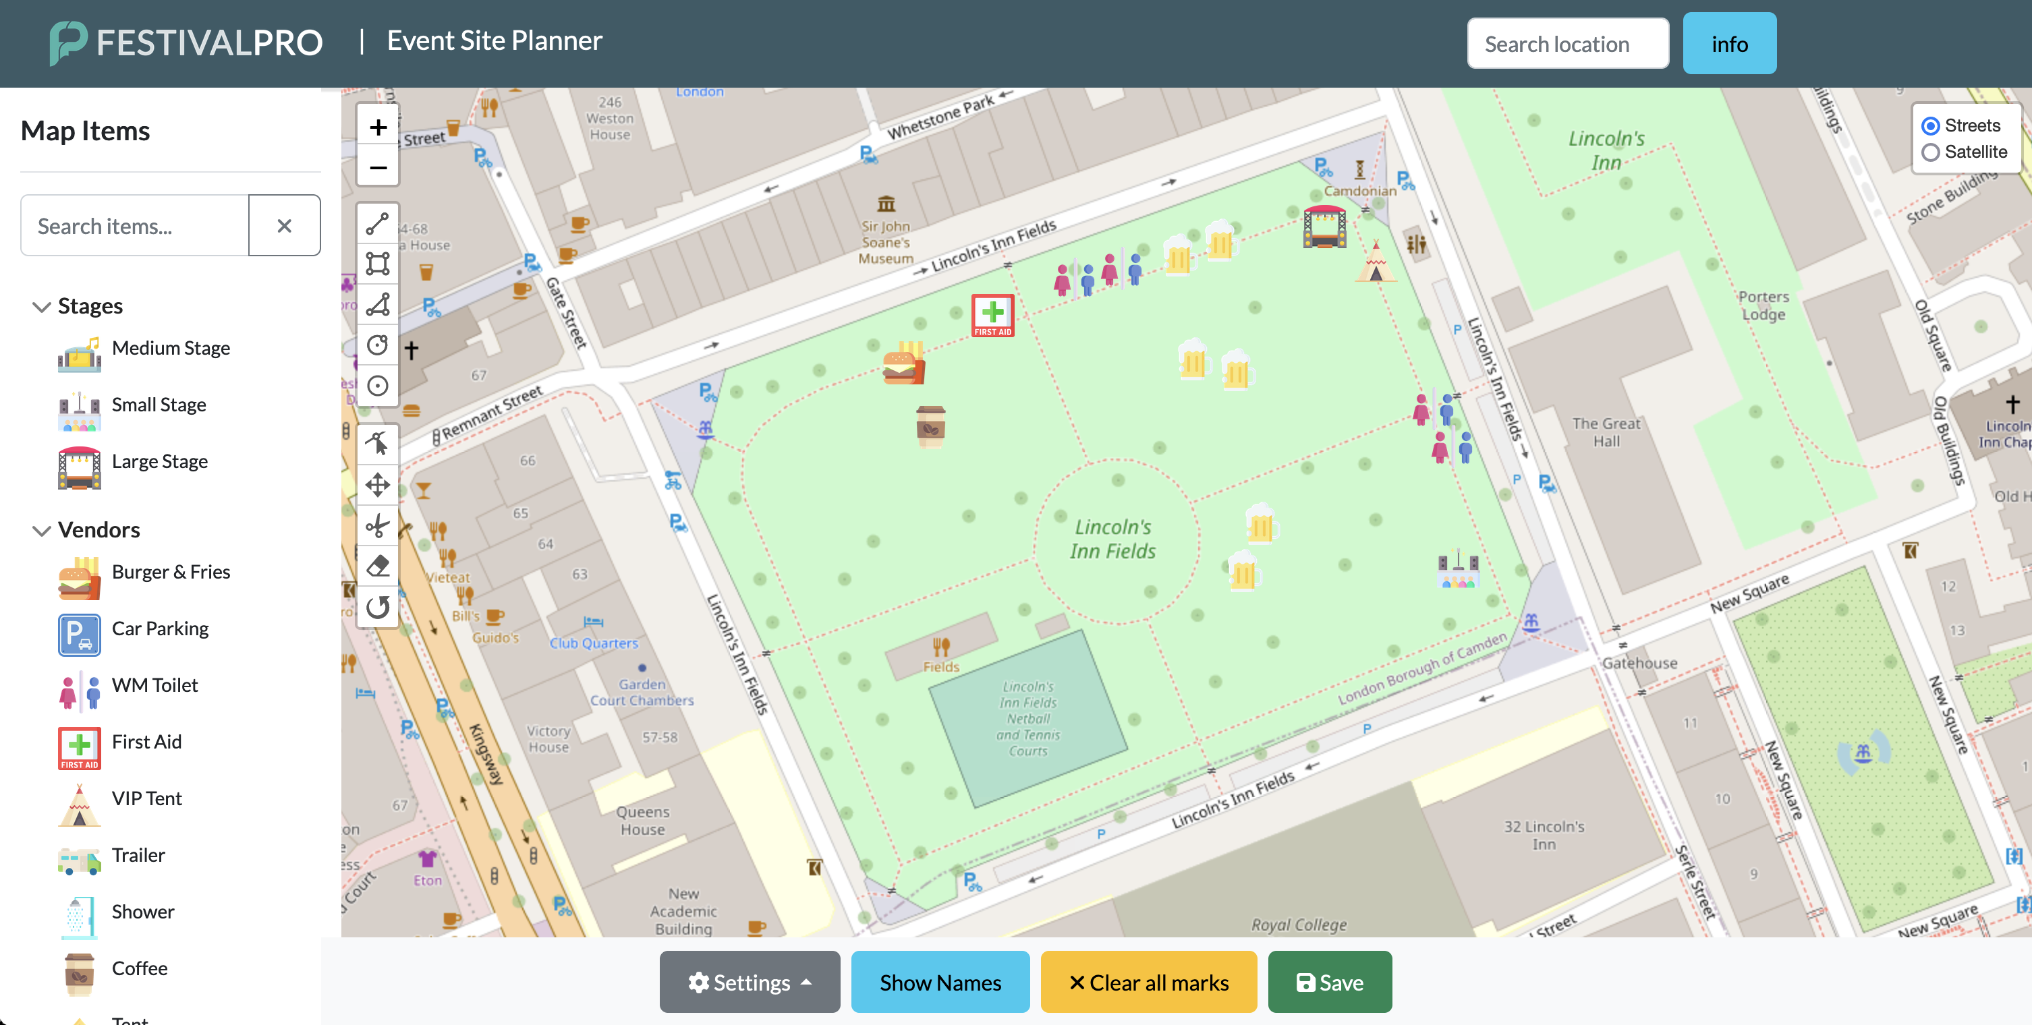2032x1025 pixels.
Task: Select the draw line tool
Action: click(377, 224)
